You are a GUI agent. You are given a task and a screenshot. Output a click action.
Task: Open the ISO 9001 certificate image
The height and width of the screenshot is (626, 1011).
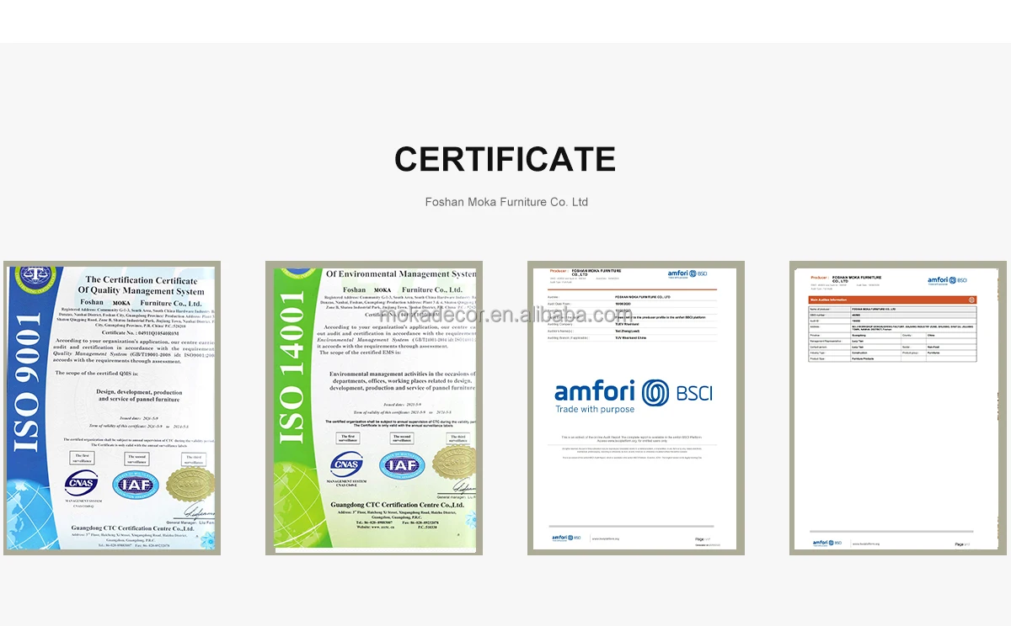point(112,408)
